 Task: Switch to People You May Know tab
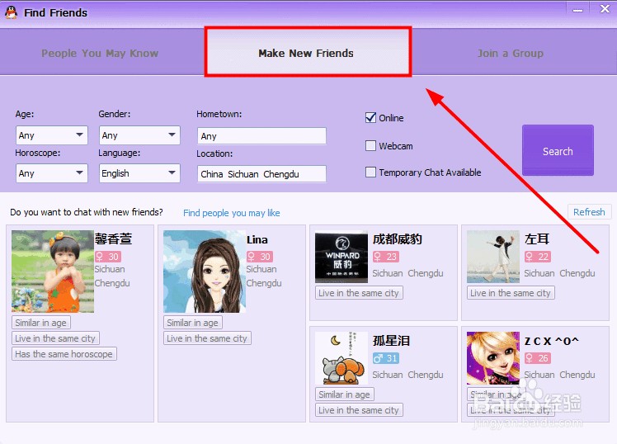tap(100, 53)
